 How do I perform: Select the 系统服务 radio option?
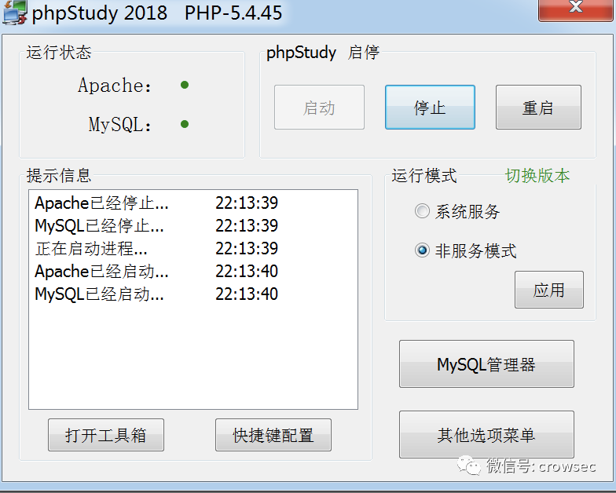(457, 212)
